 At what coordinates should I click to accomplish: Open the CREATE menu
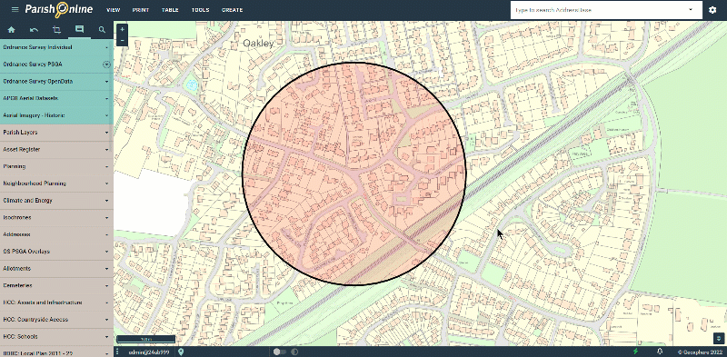[233, 10]
